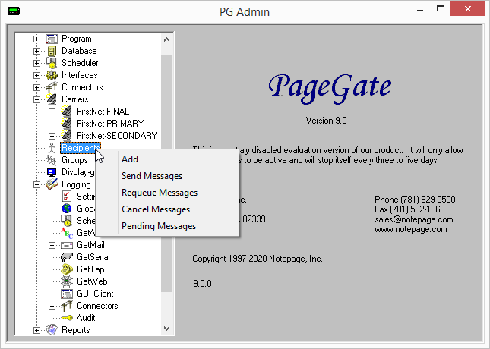
Task: Select Requeue Messages in context menu
Action: pyautogui.click(x=160, y=193)
